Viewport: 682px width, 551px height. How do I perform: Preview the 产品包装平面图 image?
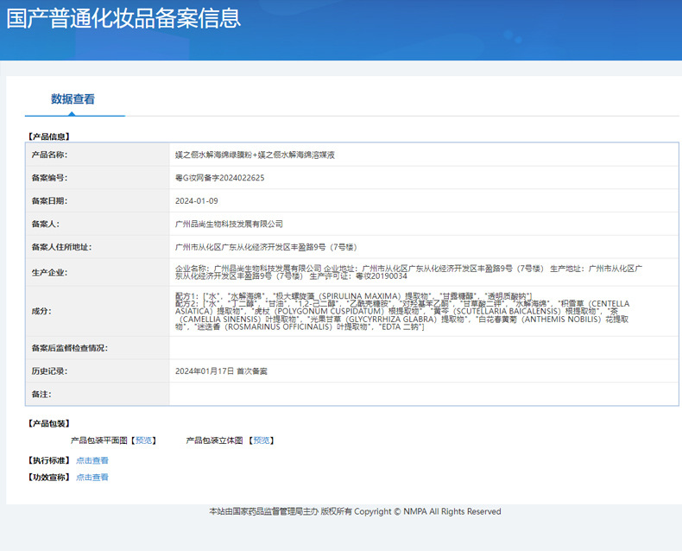tap(143, 440)
